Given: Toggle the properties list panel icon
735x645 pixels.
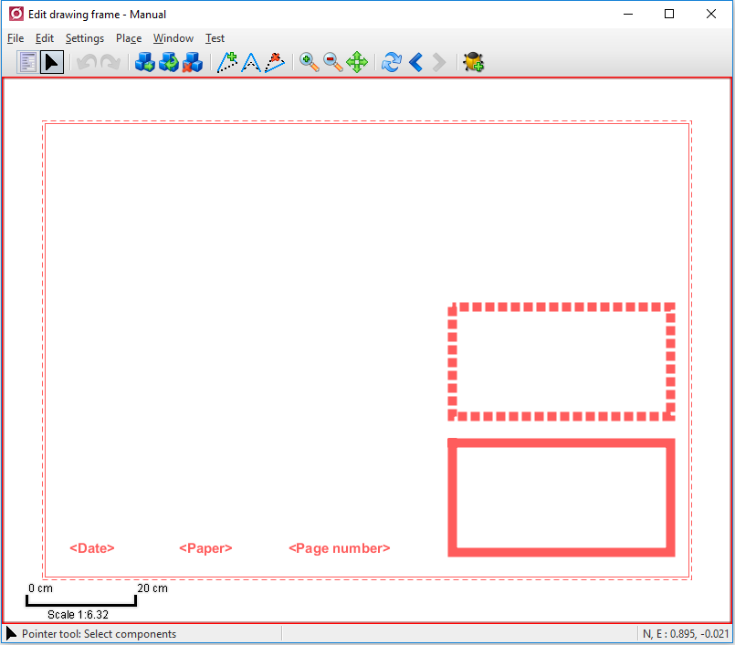Looking at the screenshot, I should point(27,62).
